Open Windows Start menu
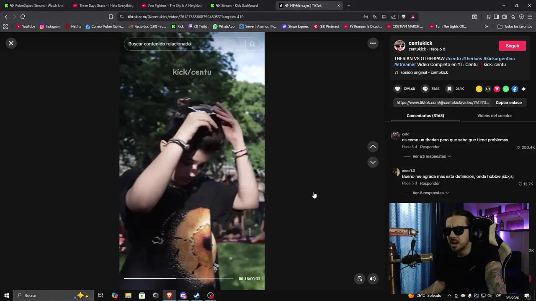This screenshot has height=301, width=536. coord(6,296)
